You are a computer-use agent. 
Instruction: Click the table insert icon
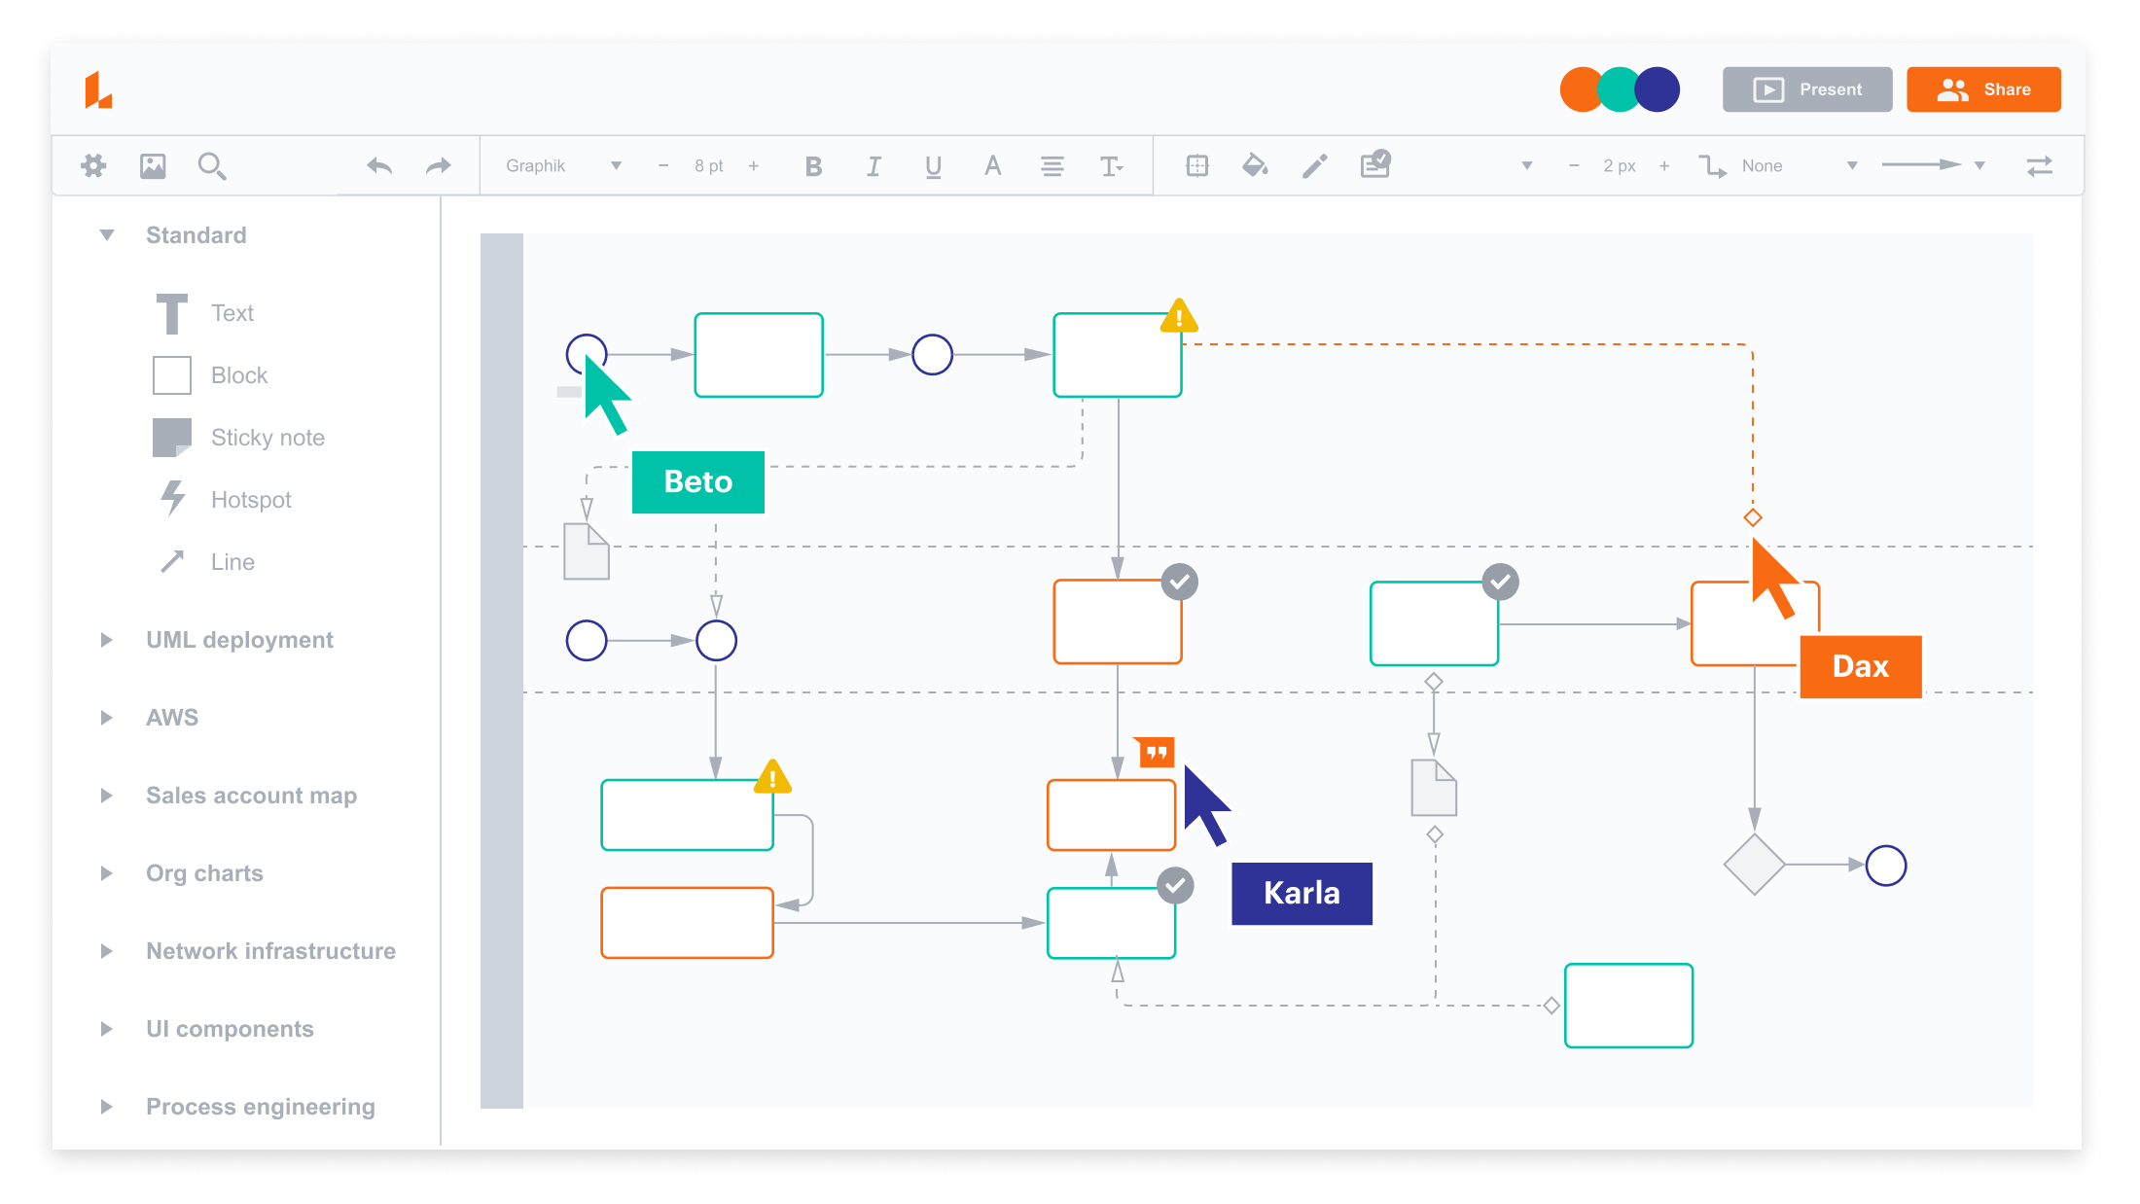1197,164
